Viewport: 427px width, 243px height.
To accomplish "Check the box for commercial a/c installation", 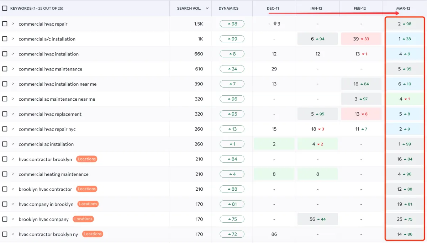I will tap(5, 39).
